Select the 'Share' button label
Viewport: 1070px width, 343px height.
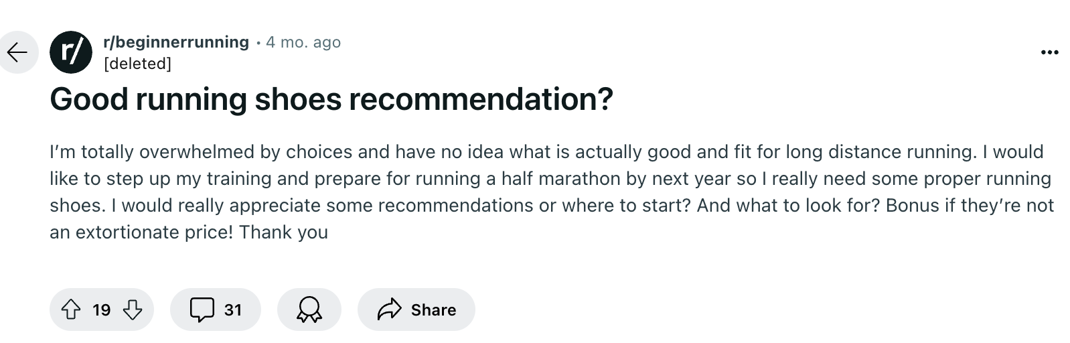pyautogui.click(x=433, y=310)
